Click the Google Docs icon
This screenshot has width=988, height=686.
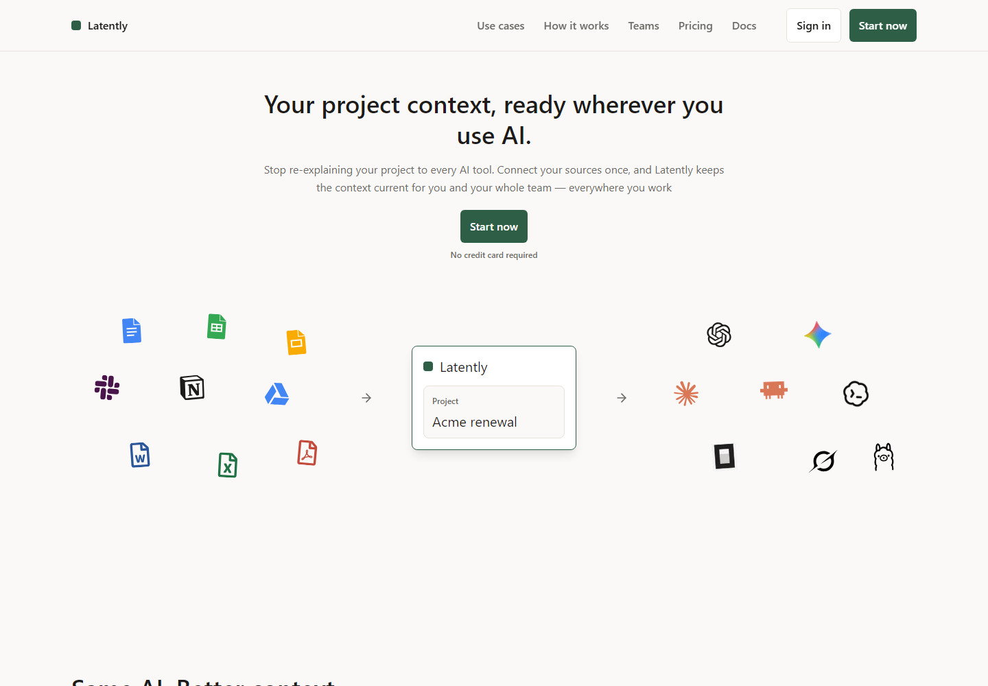click(x=132, y=331)
